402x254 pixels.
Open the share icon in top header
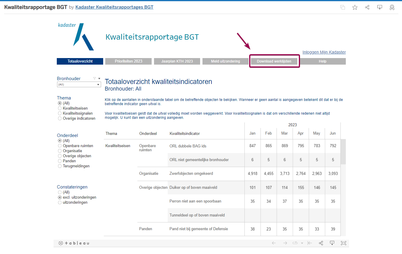[367, 7]
